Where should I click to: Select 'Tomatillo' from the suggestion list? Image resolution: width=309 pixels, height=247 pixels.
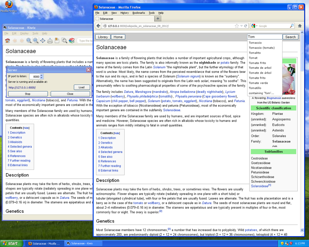pos(255,88)
